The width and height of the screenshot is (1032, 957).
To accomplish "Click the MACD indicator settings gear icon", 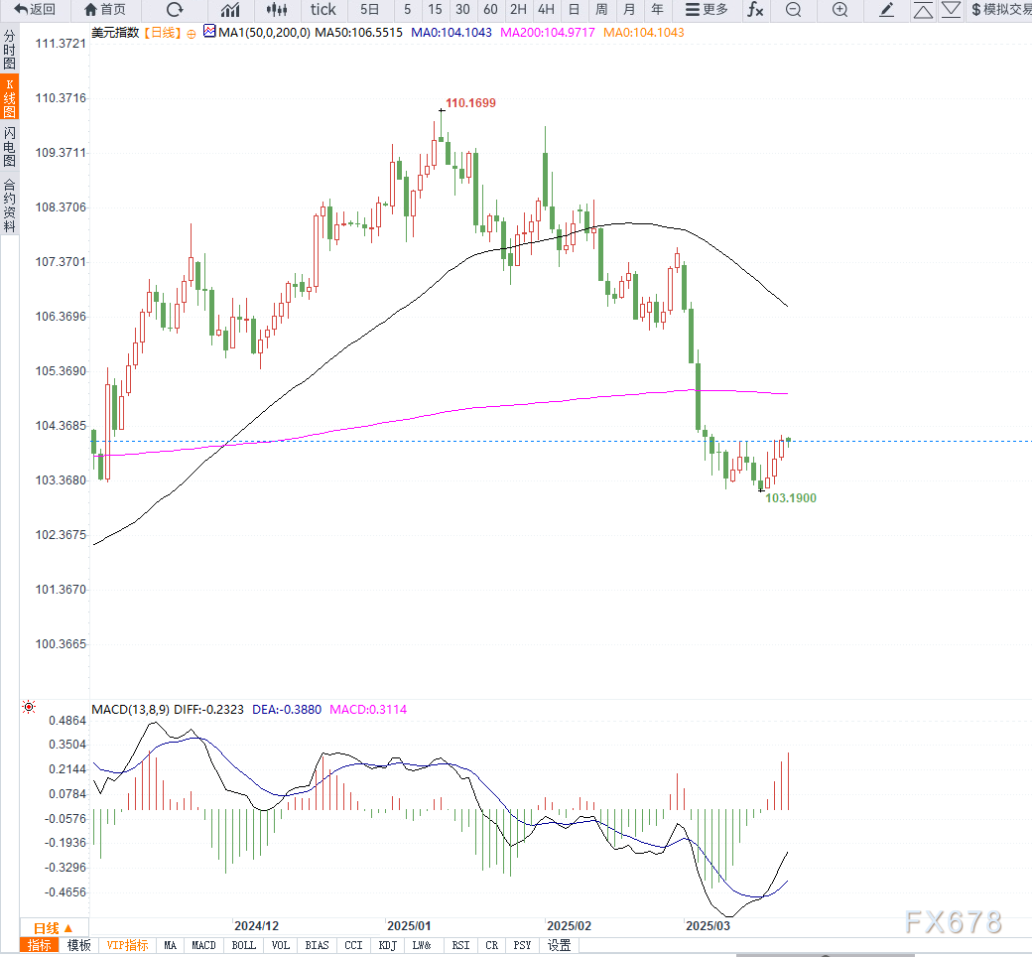I will click(x=29, y=708).
